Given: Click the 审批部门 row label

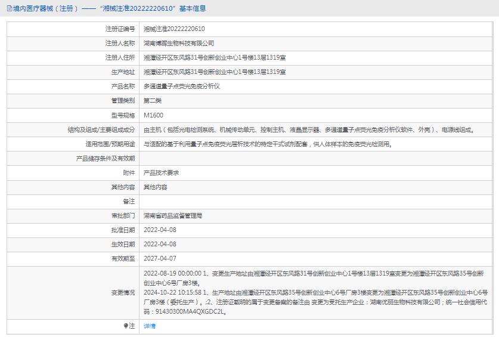Looking at the screenshot, I should click(123, 216).
